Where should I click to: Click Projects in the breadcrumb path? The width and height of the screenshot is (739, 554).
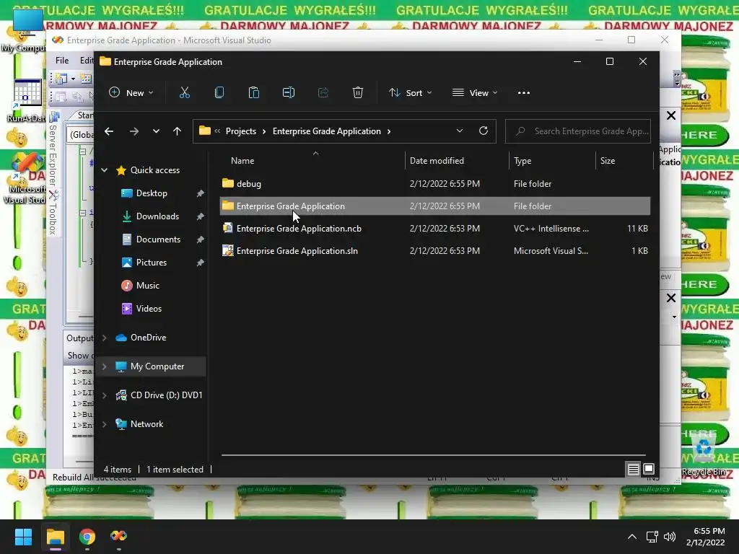pos(241,131)
